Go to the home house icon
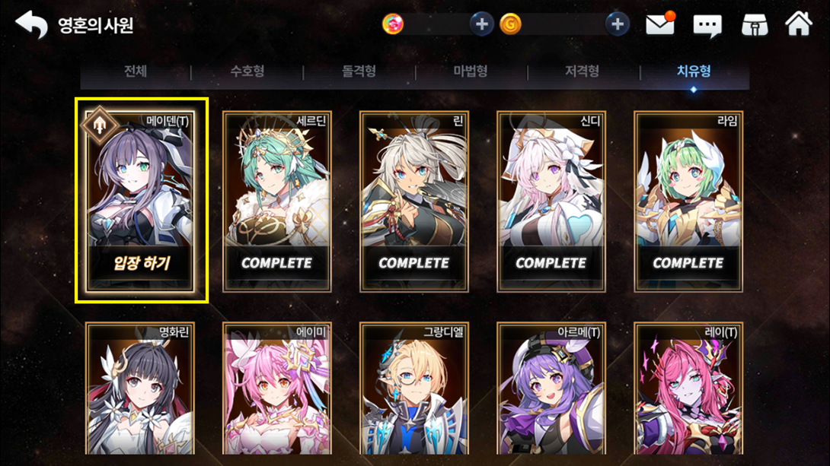 (798, 24)
